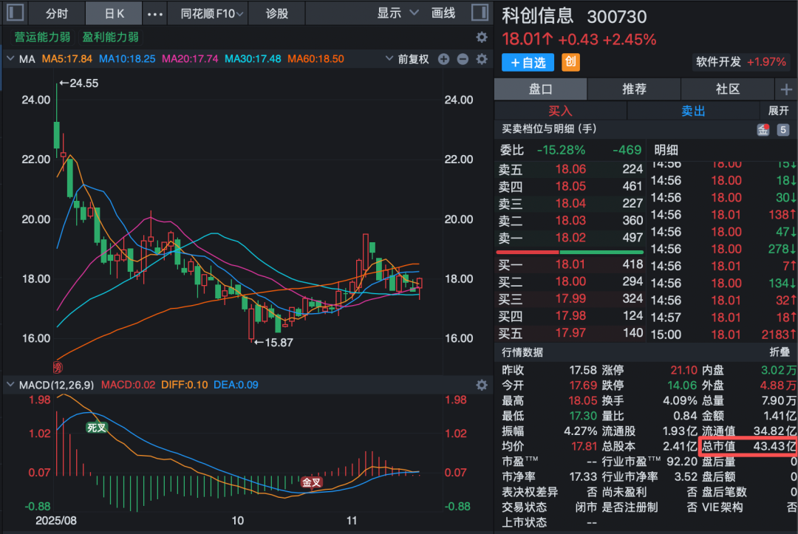This screenshot has height=534, width=798.
Task: Click the orange 创 board badge
Action: pyautogui.click(x=570, y=62)
